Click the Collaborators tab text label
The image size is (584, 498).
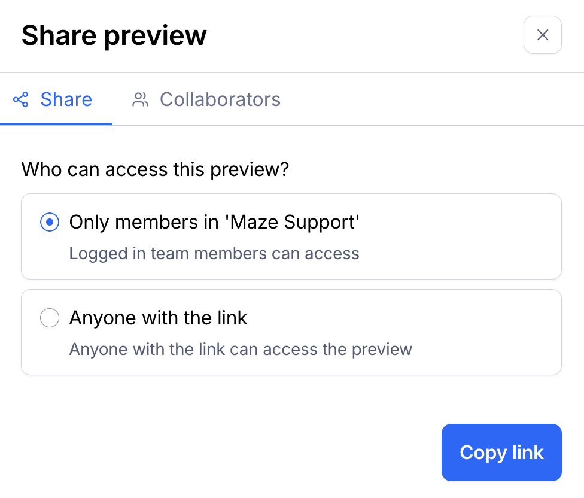(x=220, y=99)
